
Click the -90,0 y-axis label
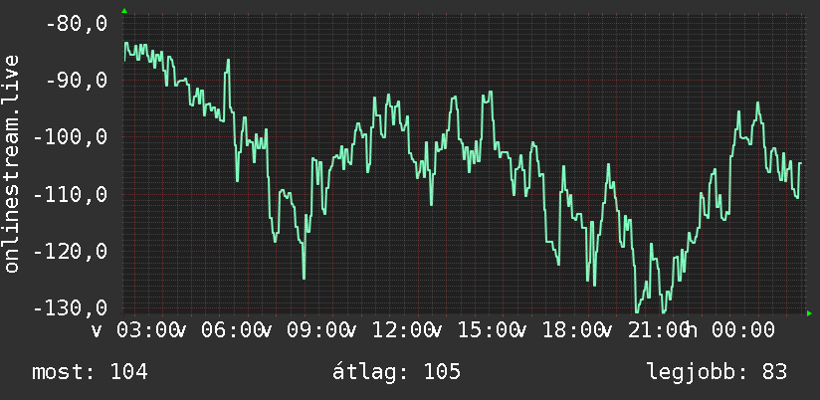[x=77, y=81]
